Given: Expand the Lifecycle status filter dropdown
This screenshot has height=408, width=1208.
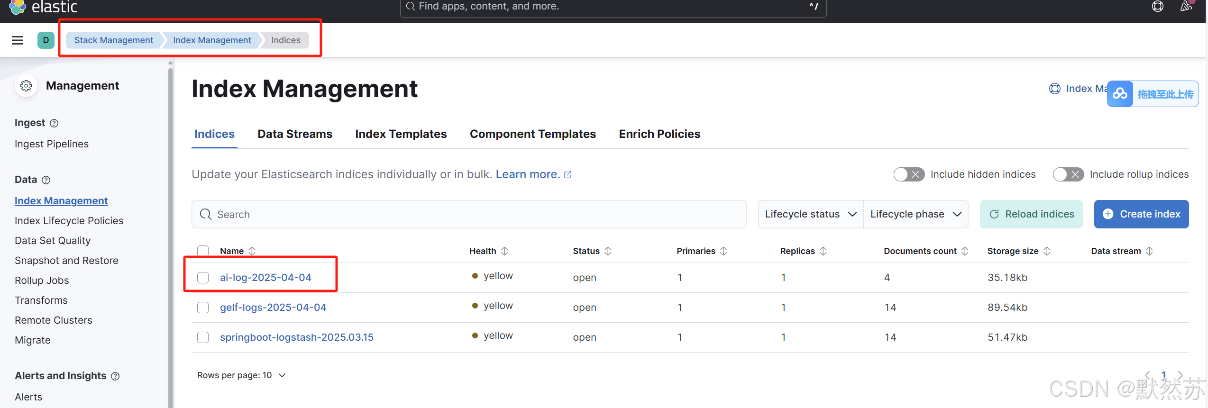Looking at the screenshot, I should click(x=810, y=214).
